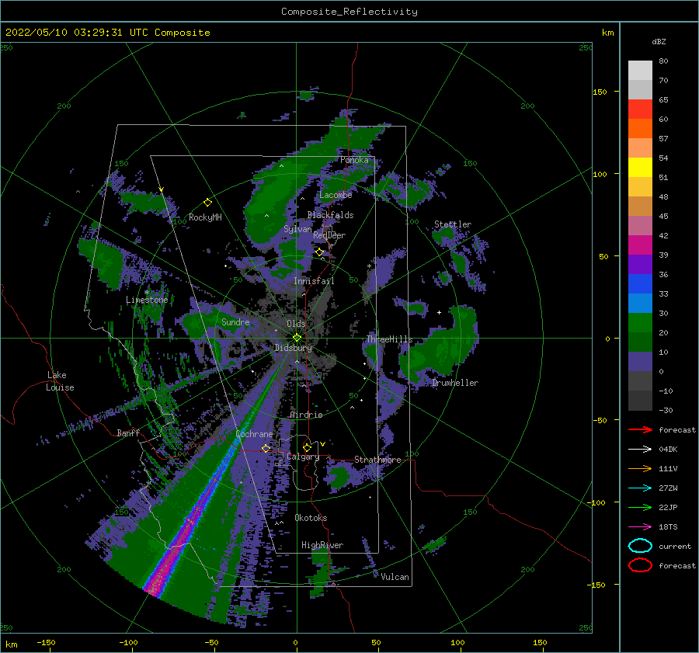
Task: Click the km unit label at bottom left
Action: 11,644
